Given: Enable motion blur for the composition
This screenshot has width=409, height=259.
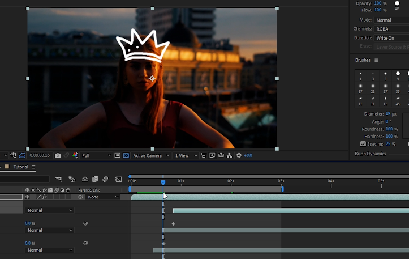Looking at the screenshot, I should pos(105,179).
